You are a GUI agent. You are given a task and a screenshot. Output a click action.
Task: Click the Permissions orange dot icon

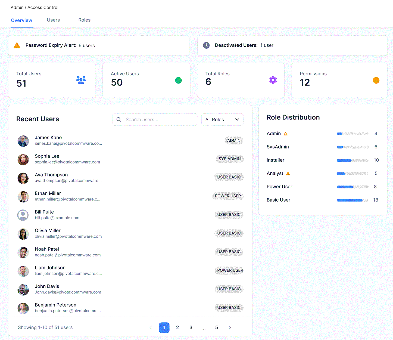coord(376,80)
